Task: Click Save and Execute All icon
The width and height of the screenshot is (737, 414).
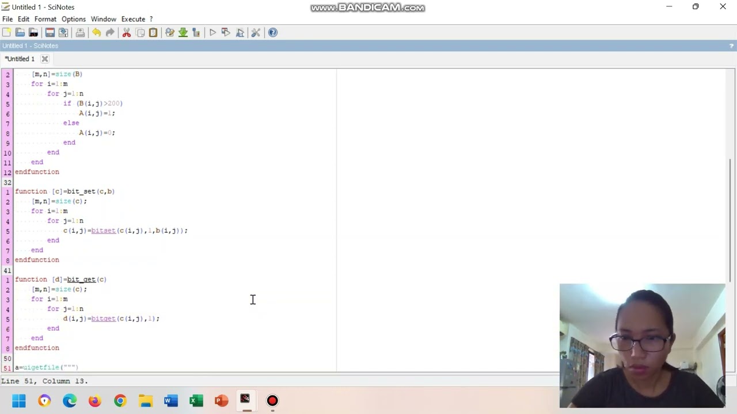Action: click(240, 33)
